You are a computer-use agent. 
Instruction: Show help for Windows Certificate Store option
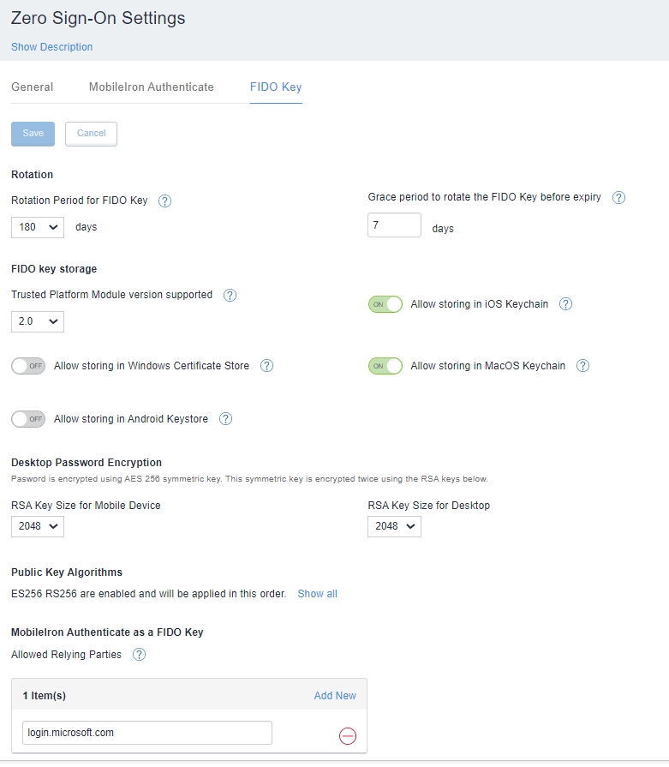click(266, 366)
